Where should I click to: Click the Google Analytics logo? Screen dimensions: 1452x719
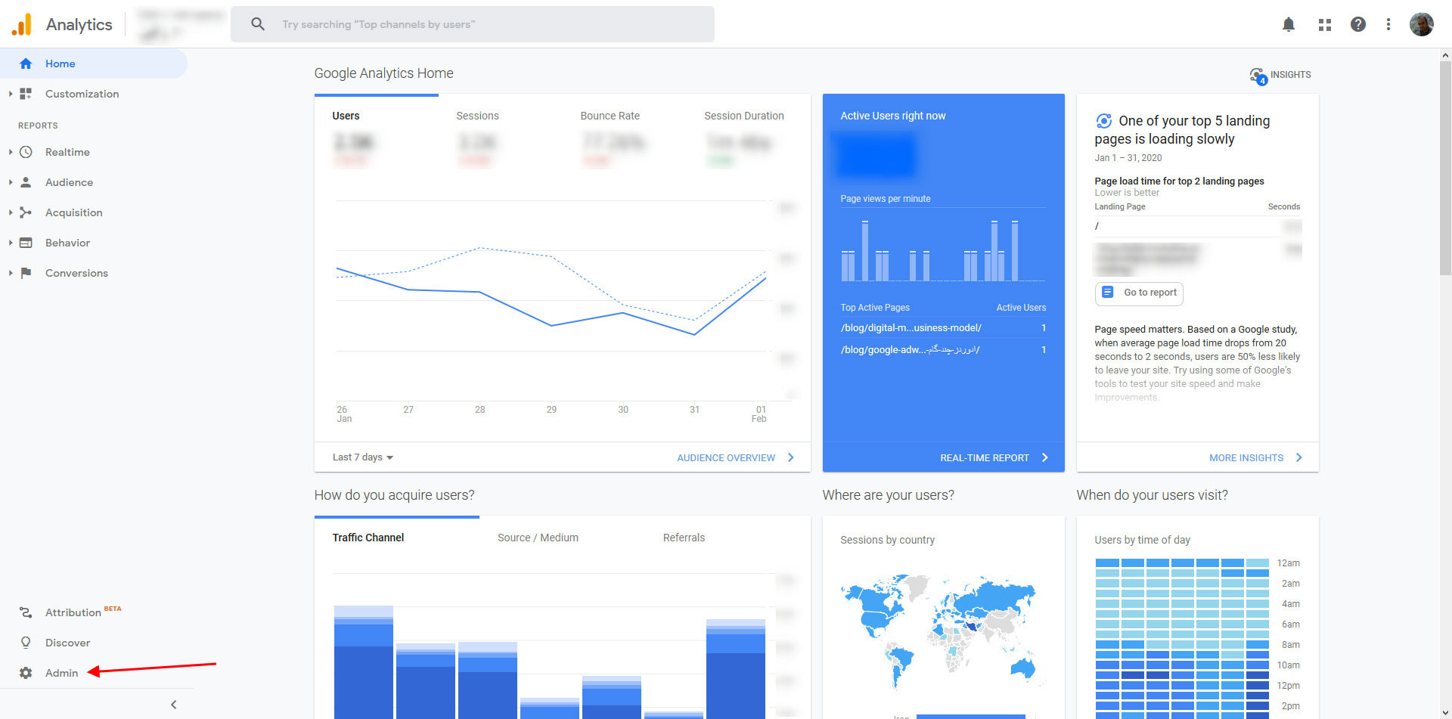tap(22, 24)
